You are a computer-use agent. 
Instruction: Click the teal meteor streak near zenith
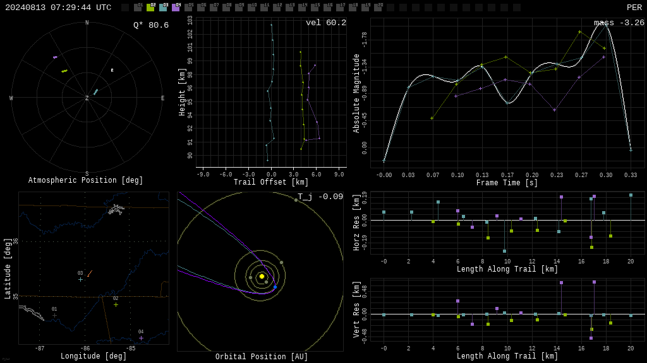(x=96, y=92)
